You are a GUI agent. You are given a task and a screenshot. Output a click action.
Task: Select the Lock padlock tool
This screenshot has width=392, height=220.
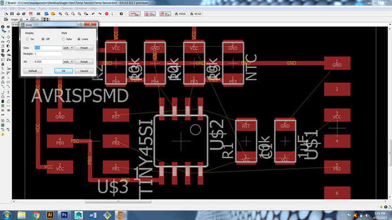(3, 64)
